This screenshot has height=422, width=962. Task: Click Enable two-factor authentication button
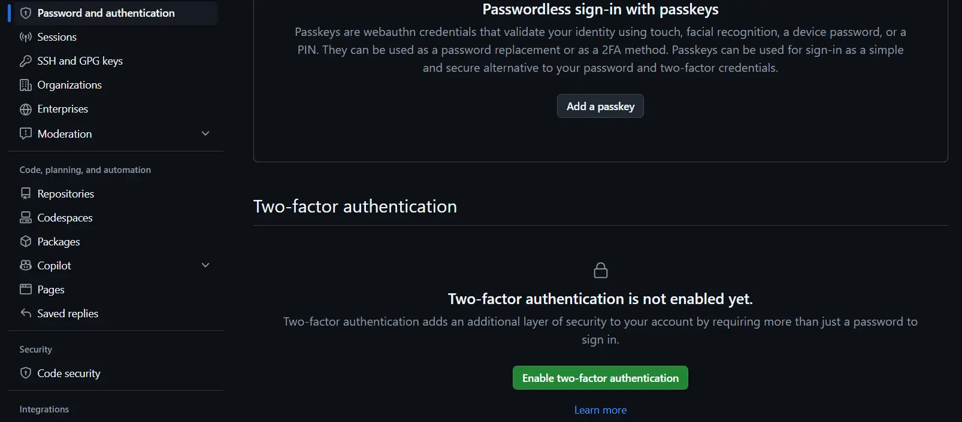(x=600, y=378)
